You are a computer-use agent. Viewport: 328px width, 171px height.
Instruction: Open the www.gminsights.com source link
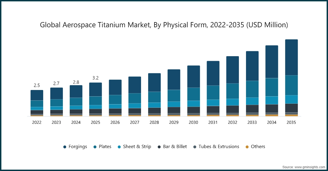tap(303, 167)
